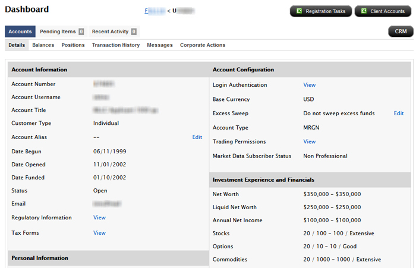Open the Corporate Actions sub-tab
Viewport: 416px width, 268px height.
pyautogui.click(x=203, y=45)
